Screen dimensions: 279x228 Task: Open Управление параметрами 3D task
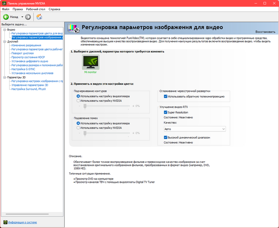pyautogui.click(x=30, y=85)
